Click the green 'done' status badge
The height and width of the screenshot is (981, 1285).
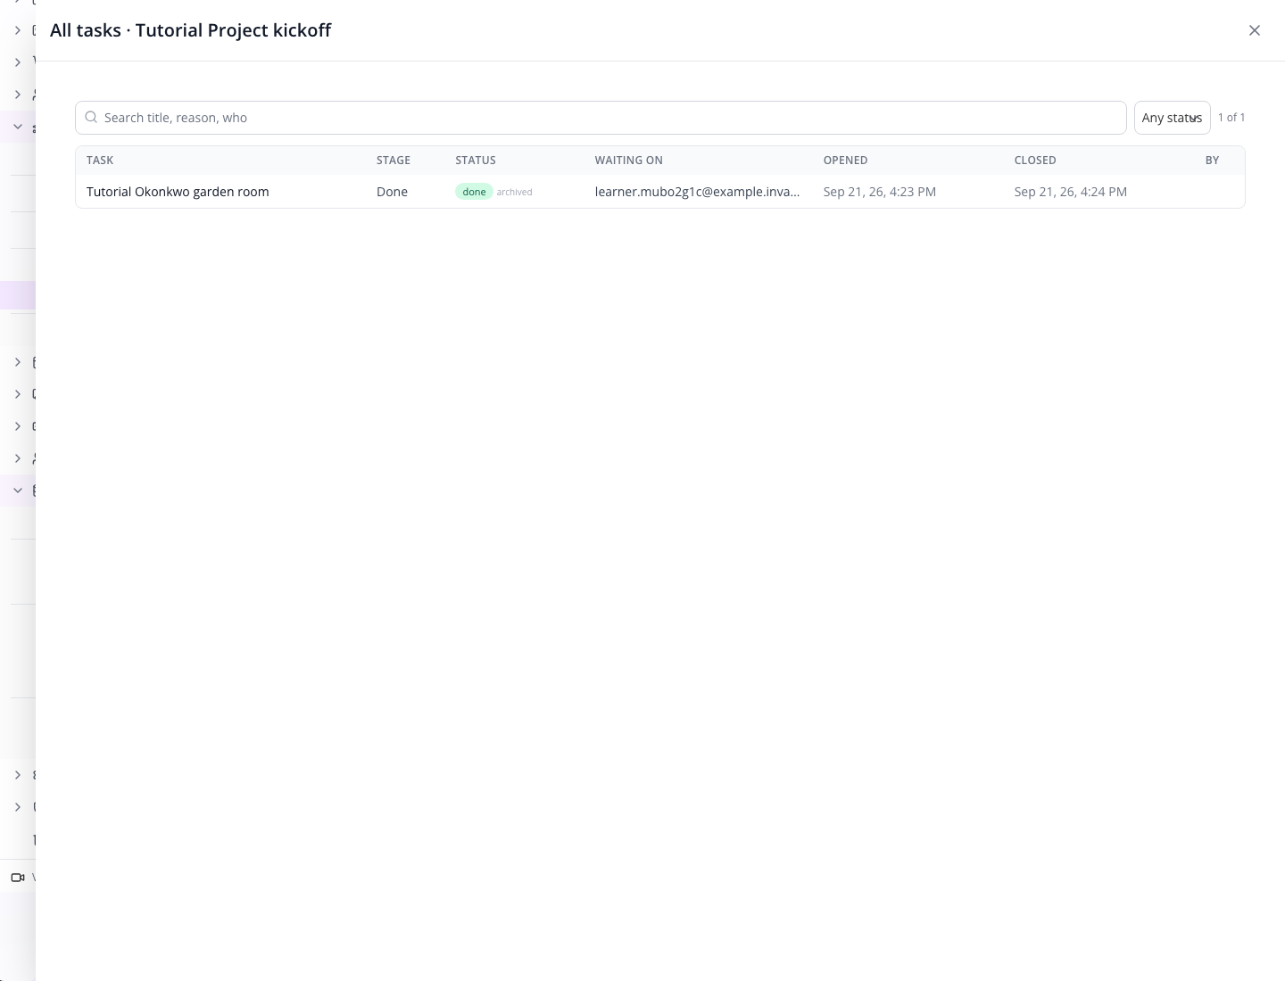pos(474,192)
